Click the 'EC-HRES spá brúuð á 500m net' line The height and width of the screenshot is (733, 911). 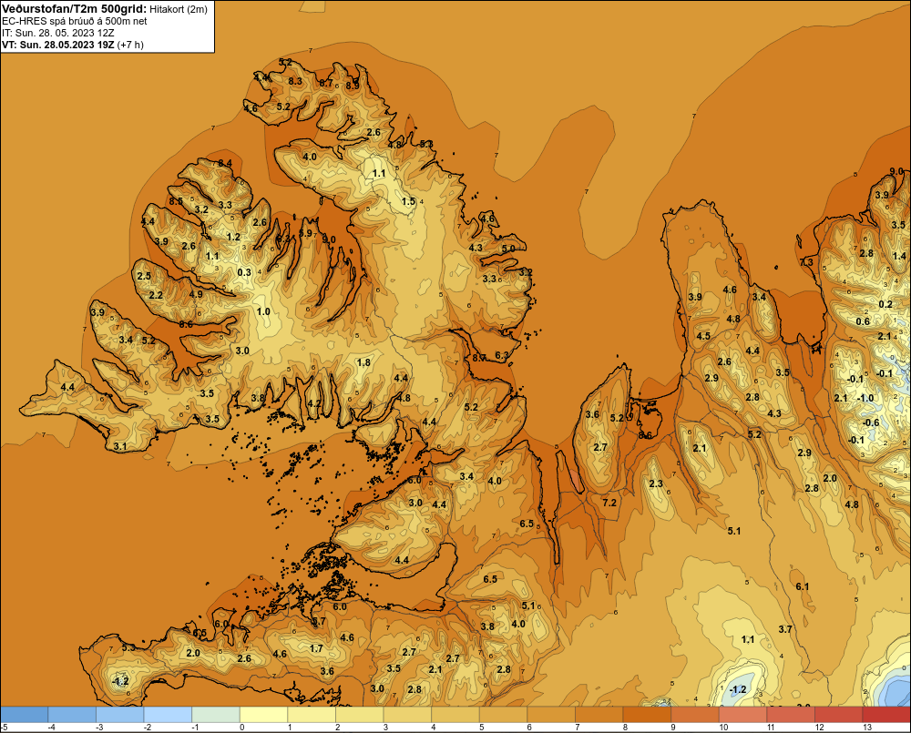point(75,21)
